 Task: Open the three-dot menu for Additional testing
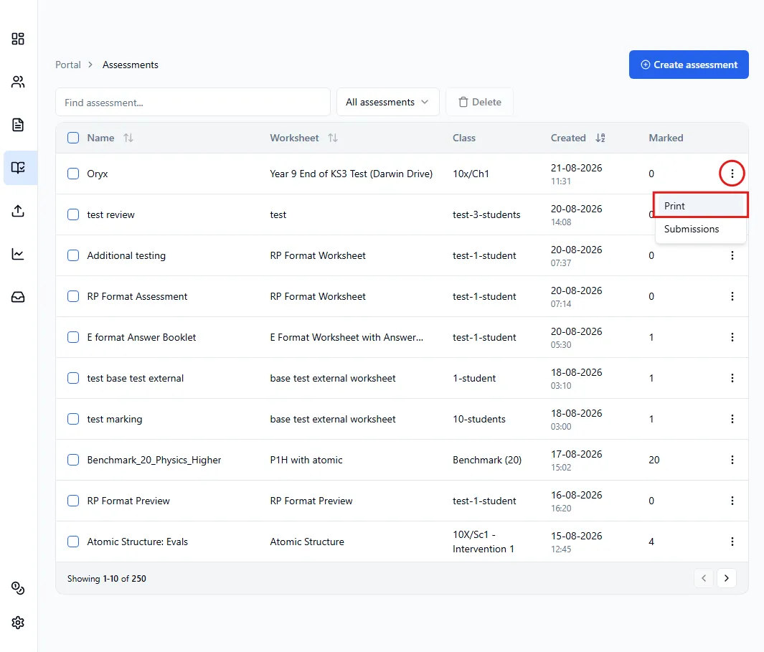point(732,255)
